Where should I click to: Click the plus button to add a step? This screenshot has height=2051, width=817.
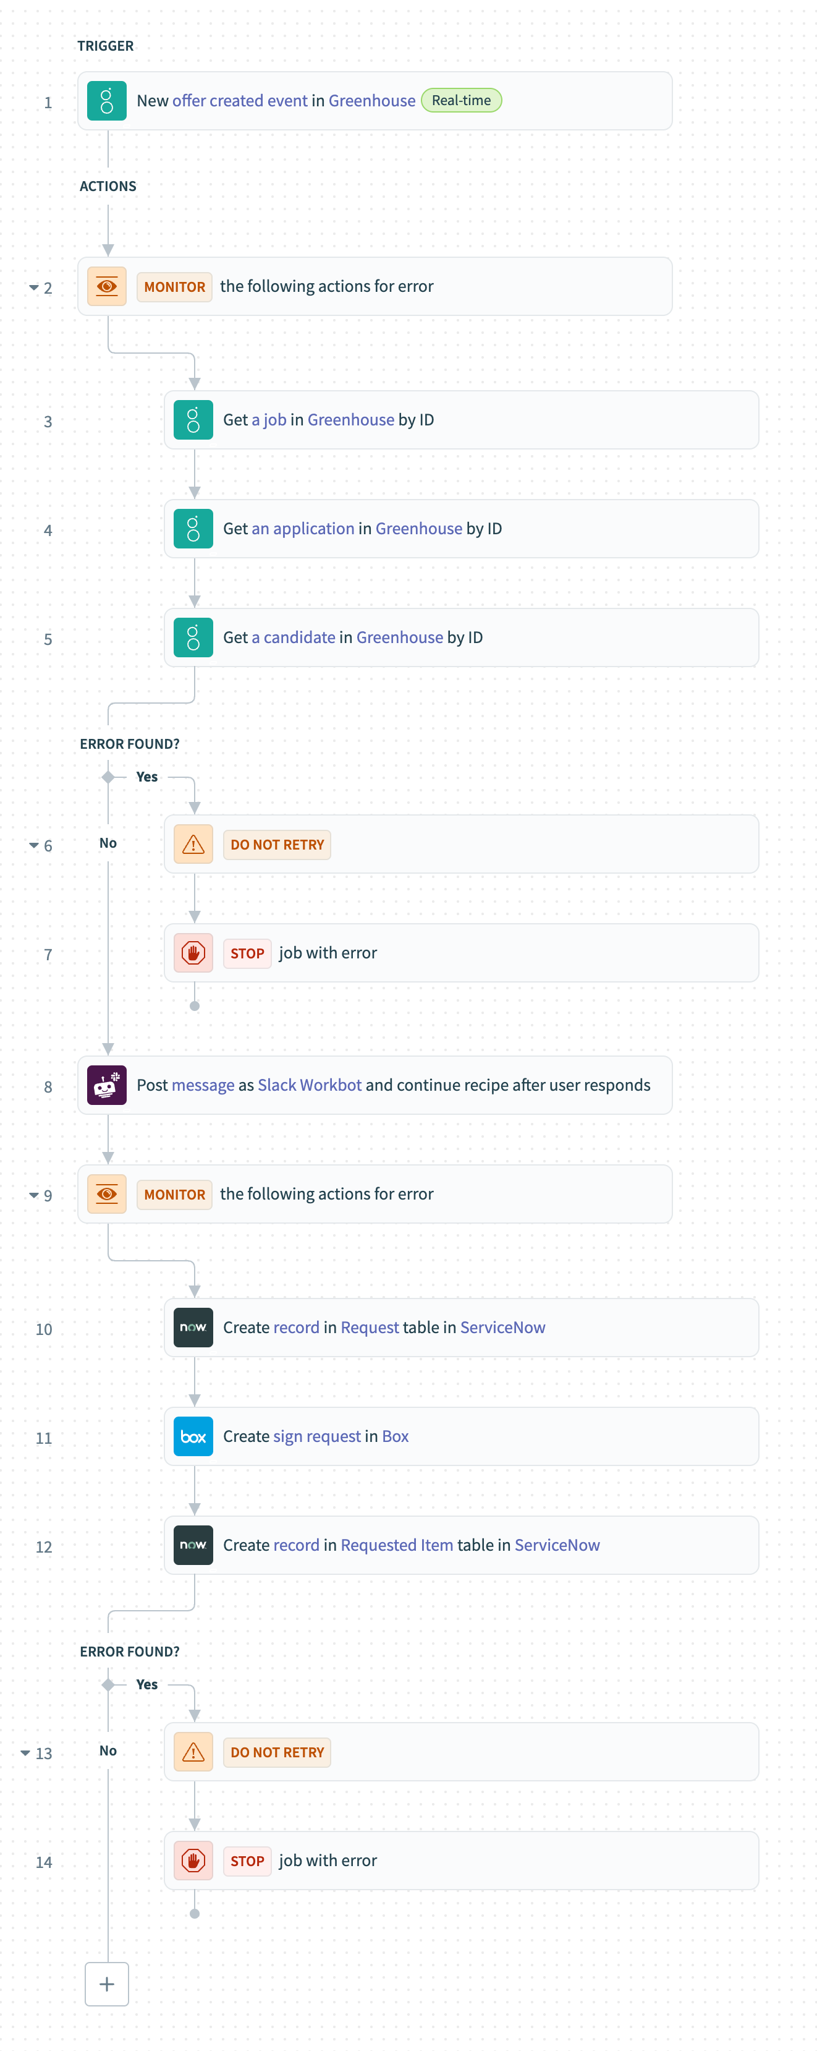106,1984
